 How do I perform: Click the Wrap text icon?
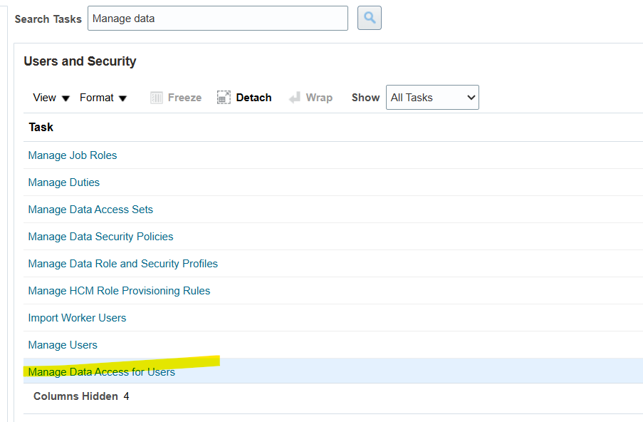point(295,98)
